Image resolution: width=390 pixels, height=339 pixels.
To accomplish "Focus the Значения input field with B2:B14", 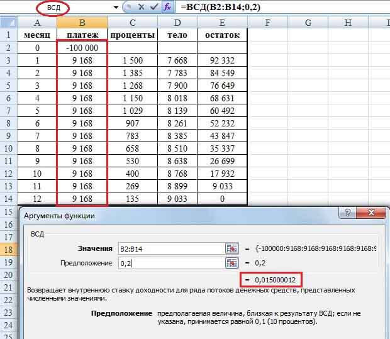I will [170, 248].
